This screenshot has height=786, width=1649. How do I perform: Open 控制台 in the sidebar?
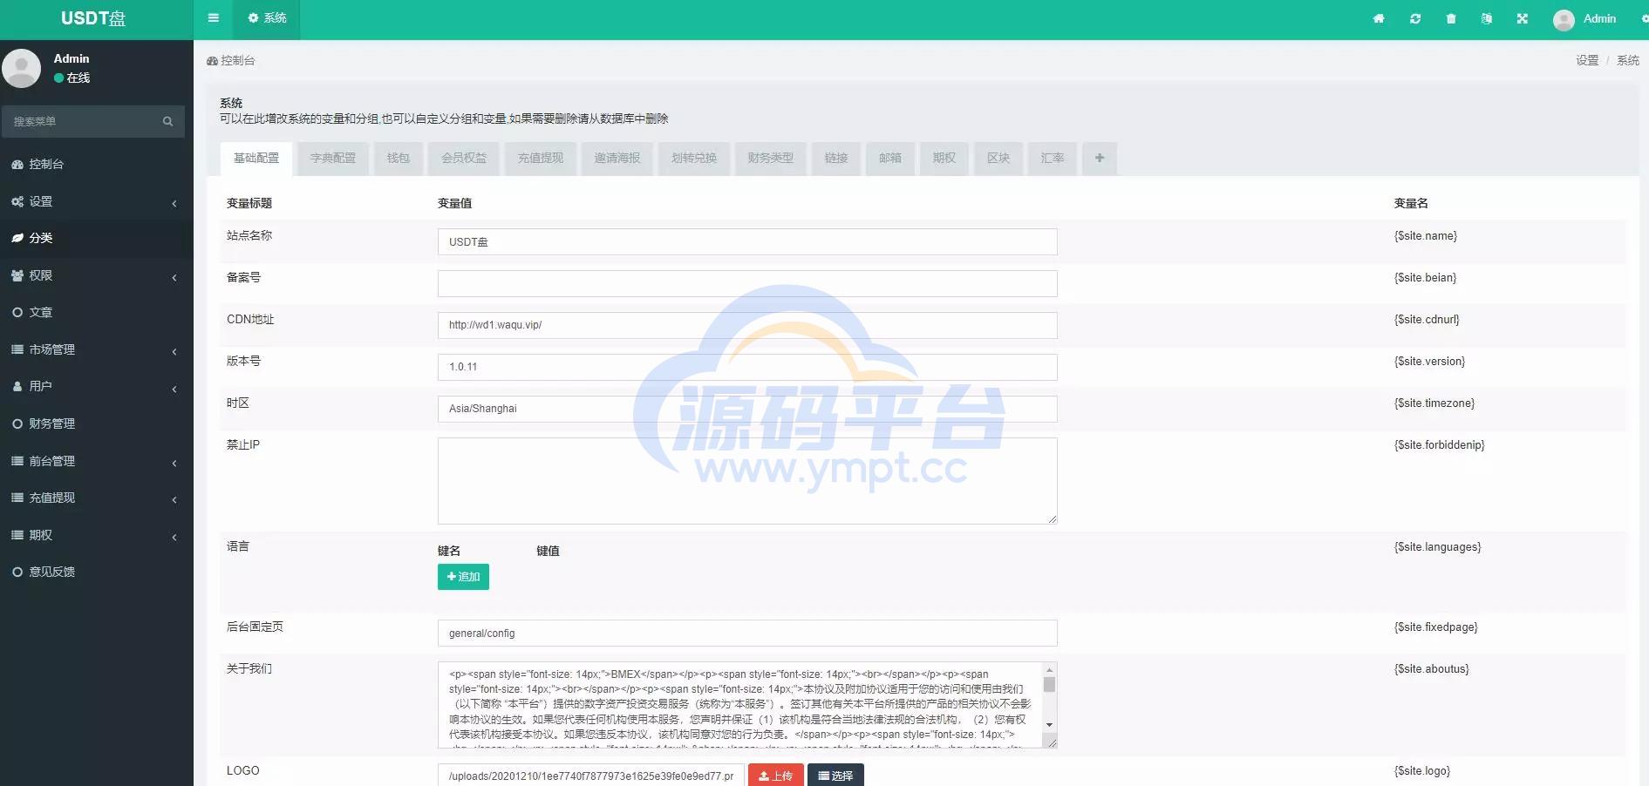pos(96,164)
